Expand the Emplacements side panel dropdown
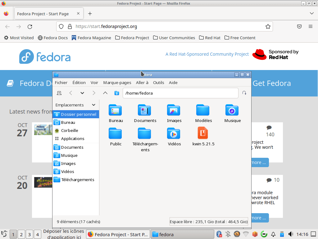The width and height of the screenshot is (318, 239). [93, 105]
